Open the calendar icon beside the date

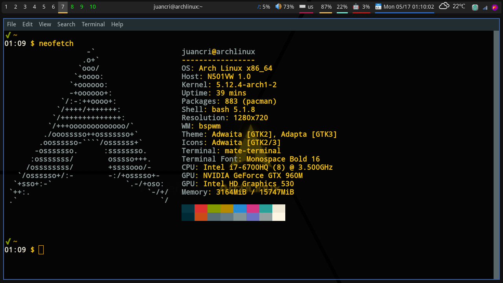click(378, 7)
